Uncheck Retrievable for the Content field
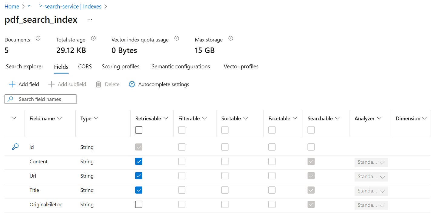 pyautogui.click(x=139, y=162)
